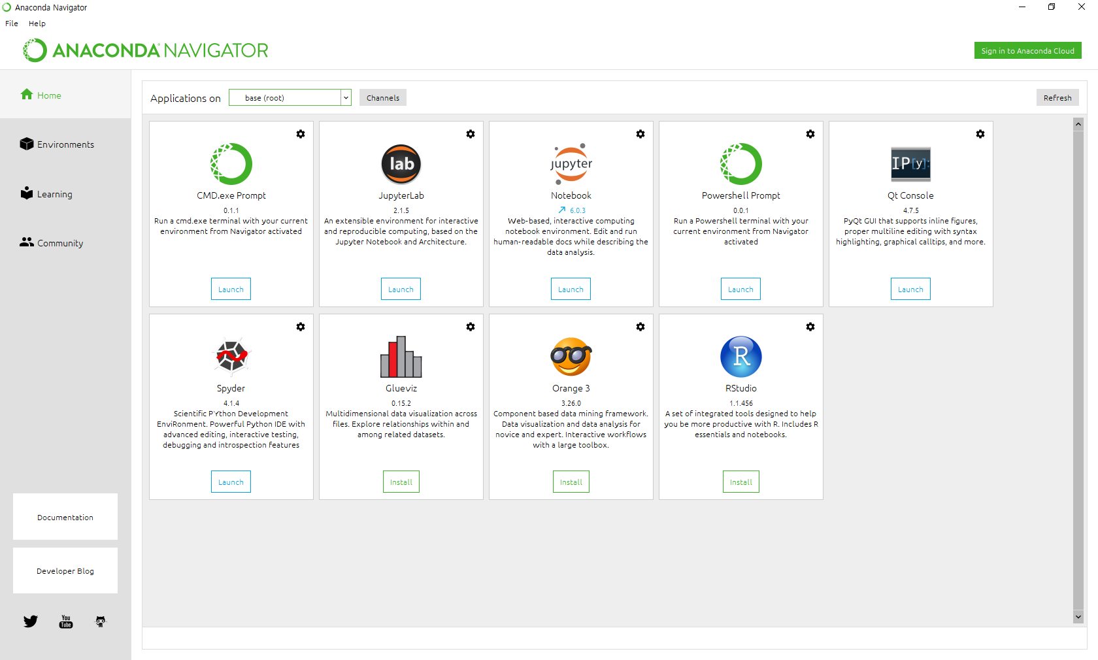The width and height of the screenshot is (1098, 660).
Task: Click the Glueviz bar chart logo
Action: click(401, 357)
